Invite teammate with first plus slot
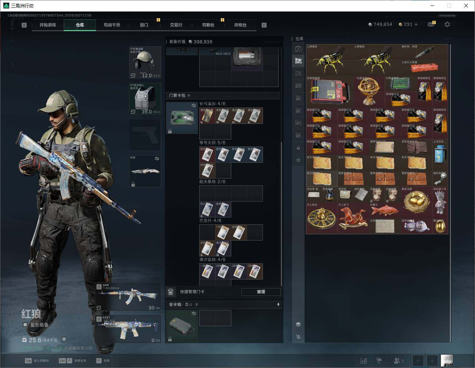Screen dimensions: 475x368 (418, 361)
